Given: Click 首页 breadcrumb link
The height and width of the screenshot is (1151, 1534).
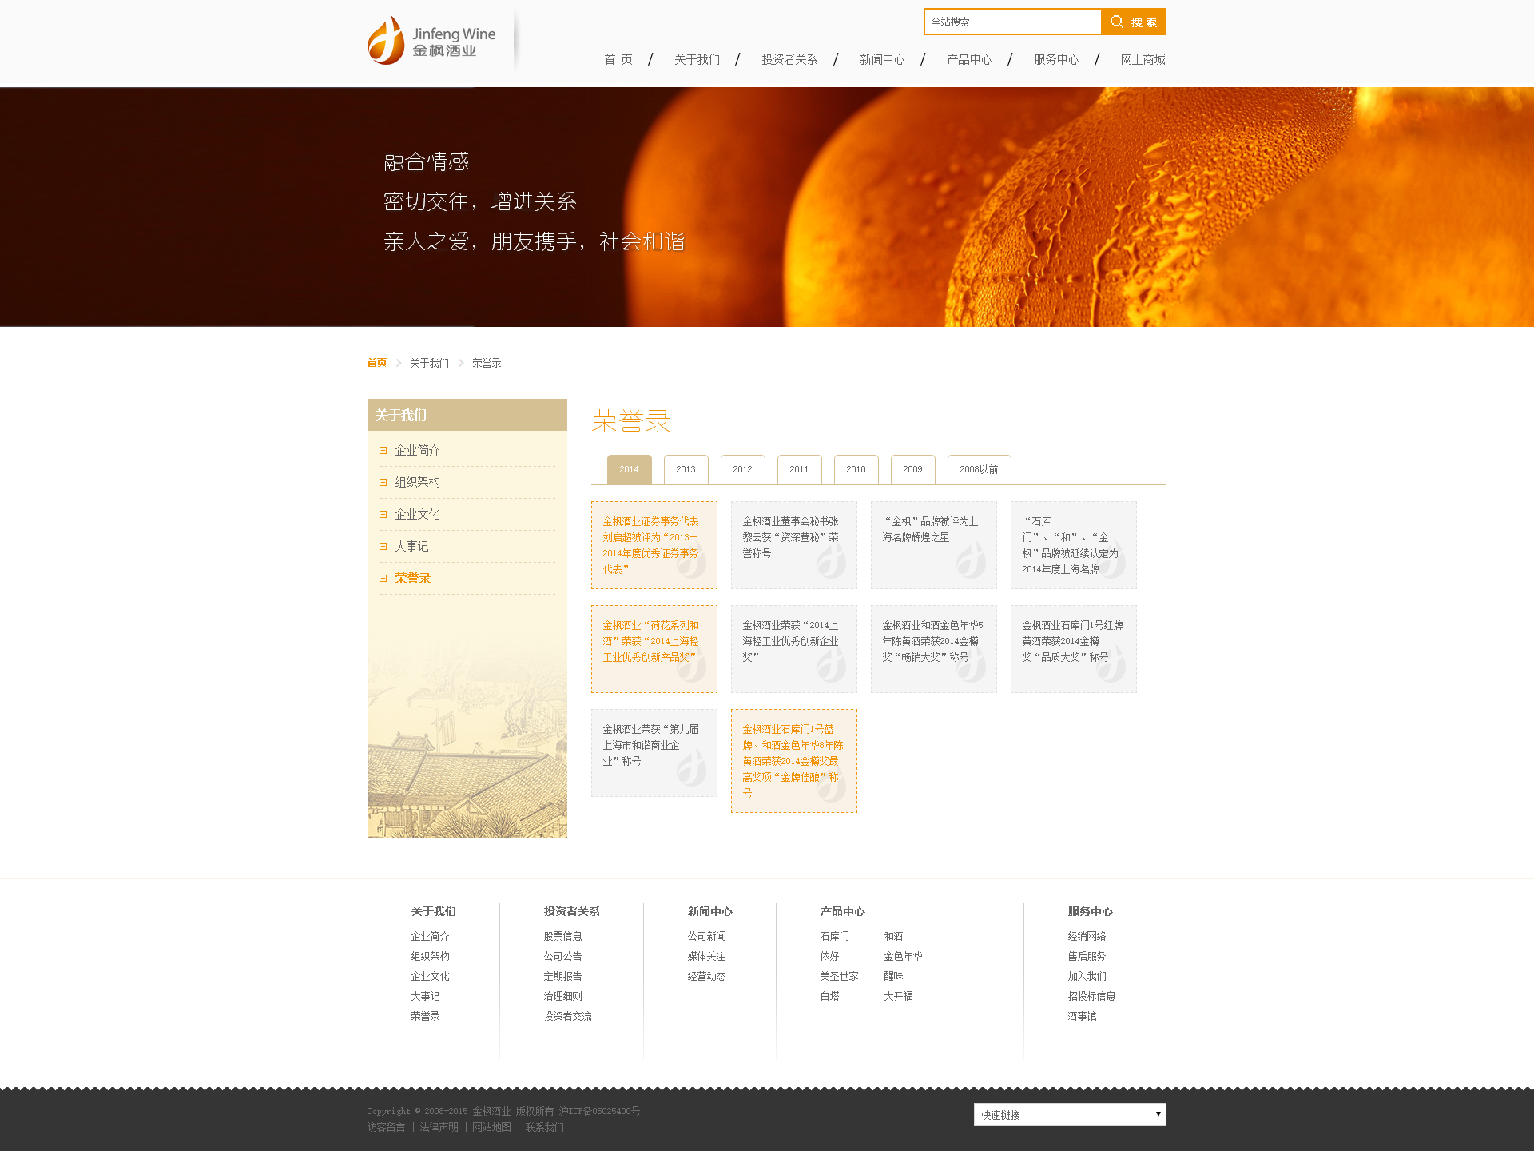Looking at the screenshot, I should click(x=376, y=363).
